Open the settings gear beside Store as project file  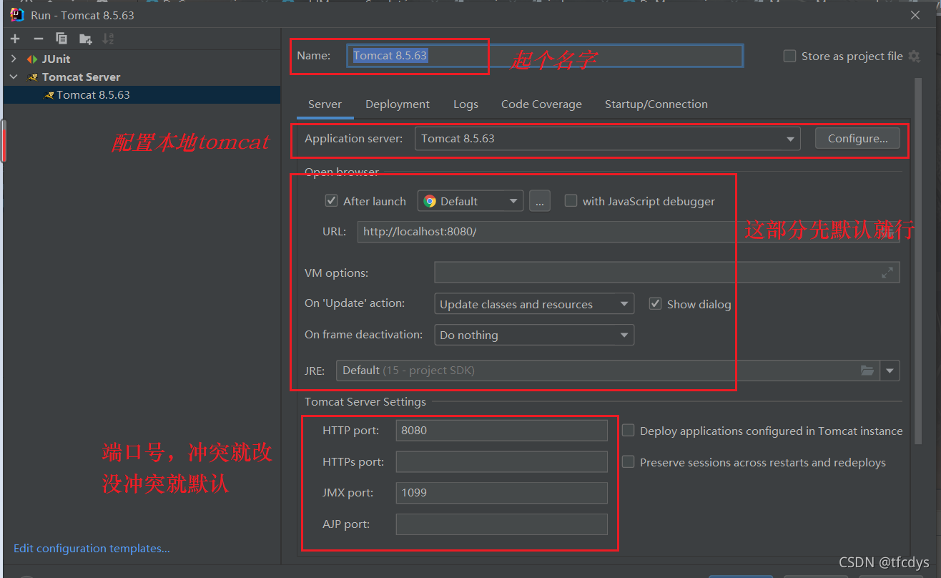(x=914, y=56)
